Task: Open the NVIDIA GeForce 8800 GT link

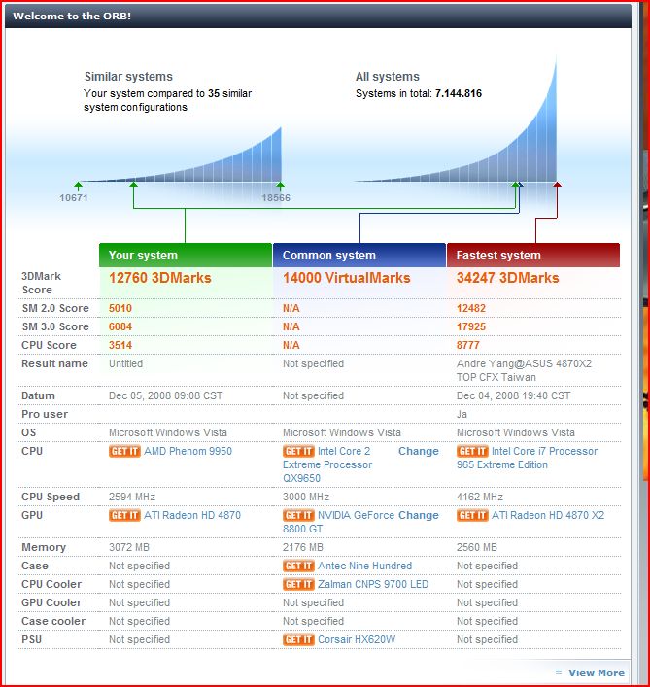Action: [339, 522]
